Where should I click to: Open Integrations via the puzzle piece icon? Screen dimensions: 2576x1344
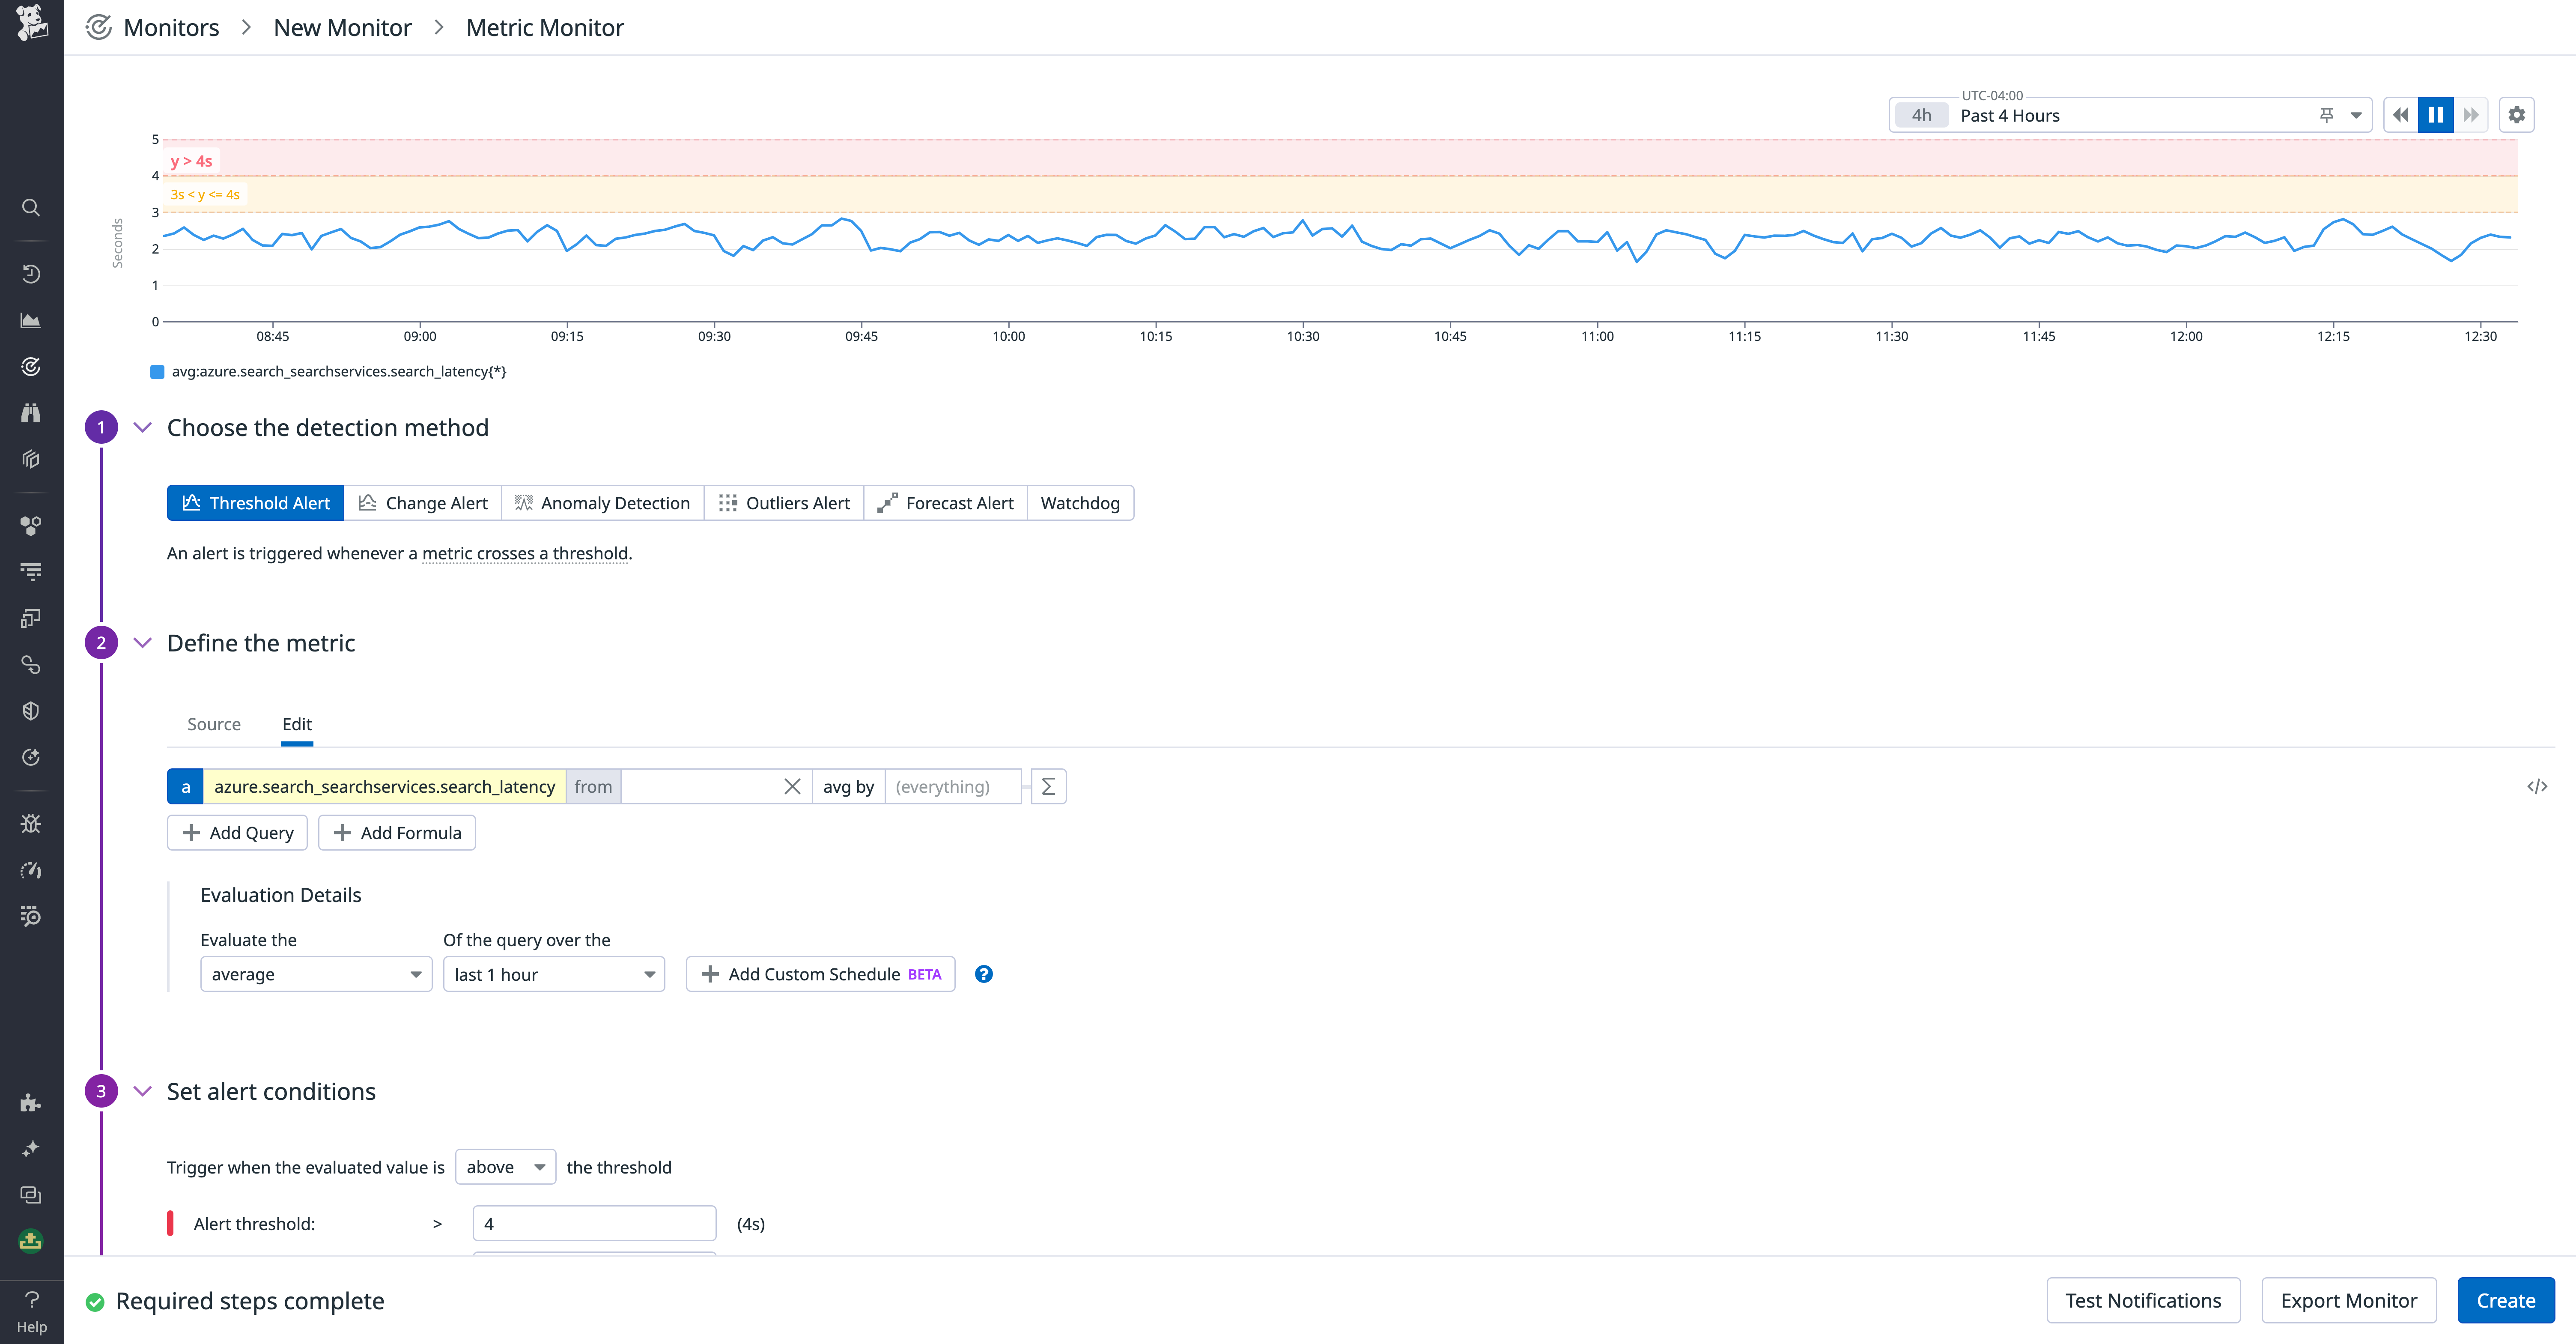coord(30,1103)
